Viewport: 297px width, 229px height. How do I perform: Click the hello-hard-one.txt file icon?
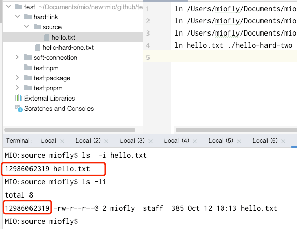tap(37, 47)
